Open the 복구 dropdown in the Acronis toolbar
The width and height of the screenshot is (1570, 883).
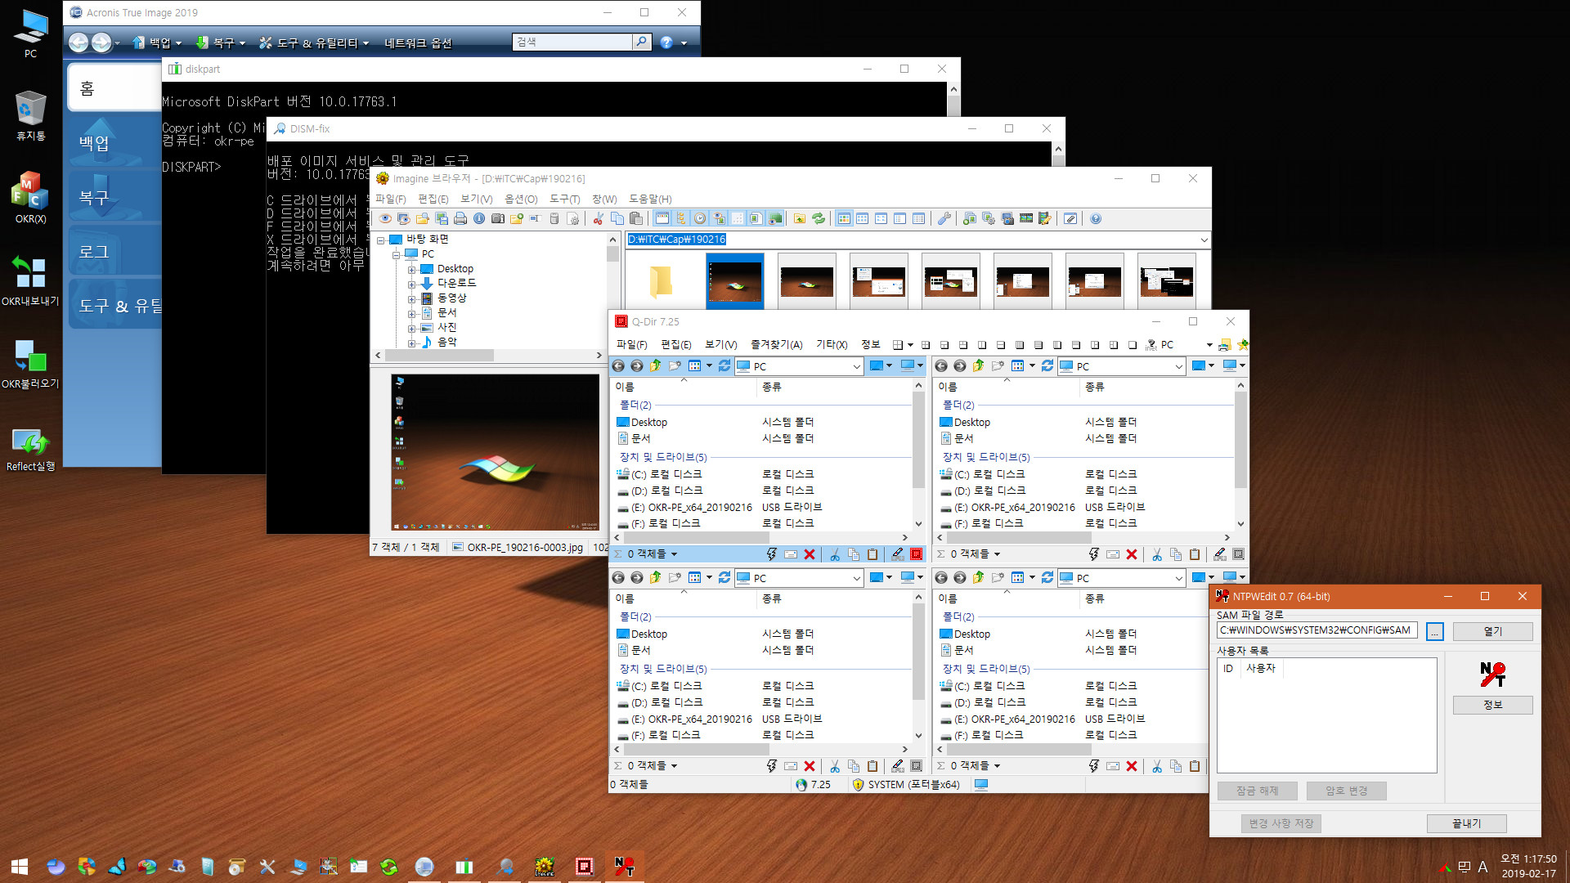(221, 43)
